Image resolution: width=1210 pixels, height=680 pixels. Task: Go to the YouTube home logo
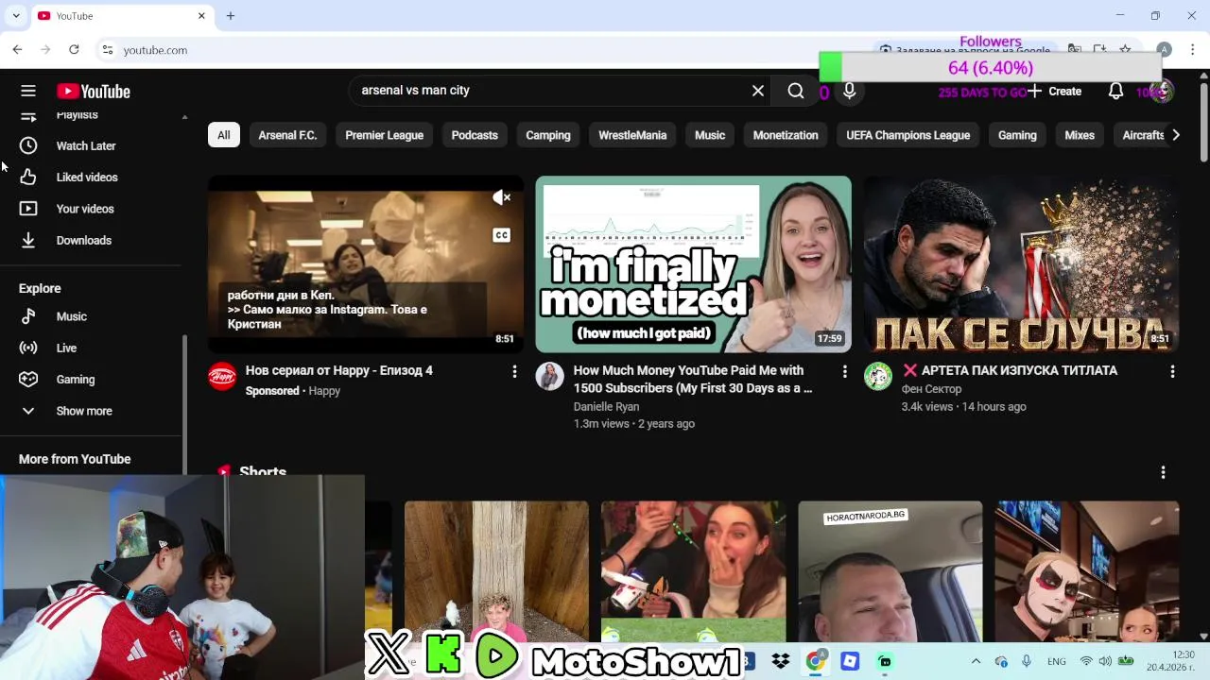[93, 91]
